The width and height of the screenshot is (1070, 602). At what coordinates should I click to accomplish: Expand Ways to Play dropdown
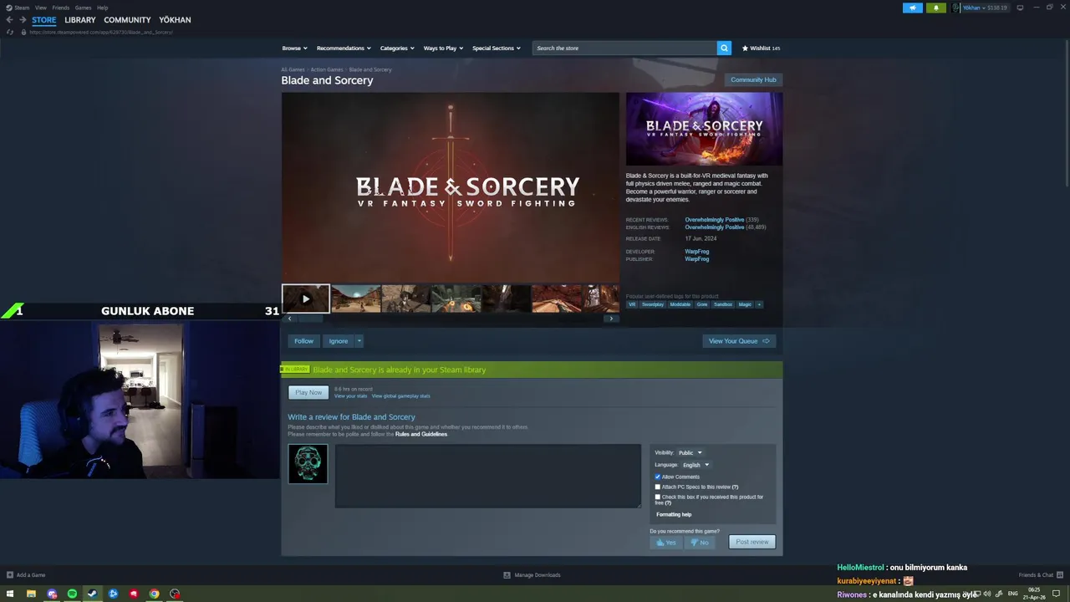(x=442, y=48)
